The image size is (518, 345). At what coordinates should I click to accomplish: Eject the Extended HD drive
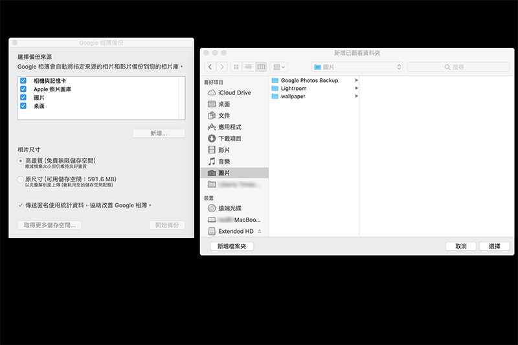click(260, 231)
